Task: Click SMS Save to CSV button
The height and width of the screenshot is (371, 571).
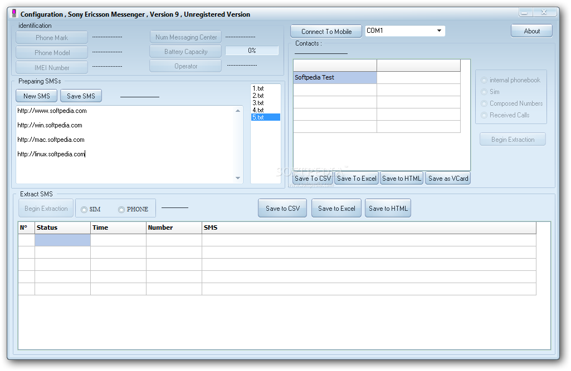Action: pos(282,209)
